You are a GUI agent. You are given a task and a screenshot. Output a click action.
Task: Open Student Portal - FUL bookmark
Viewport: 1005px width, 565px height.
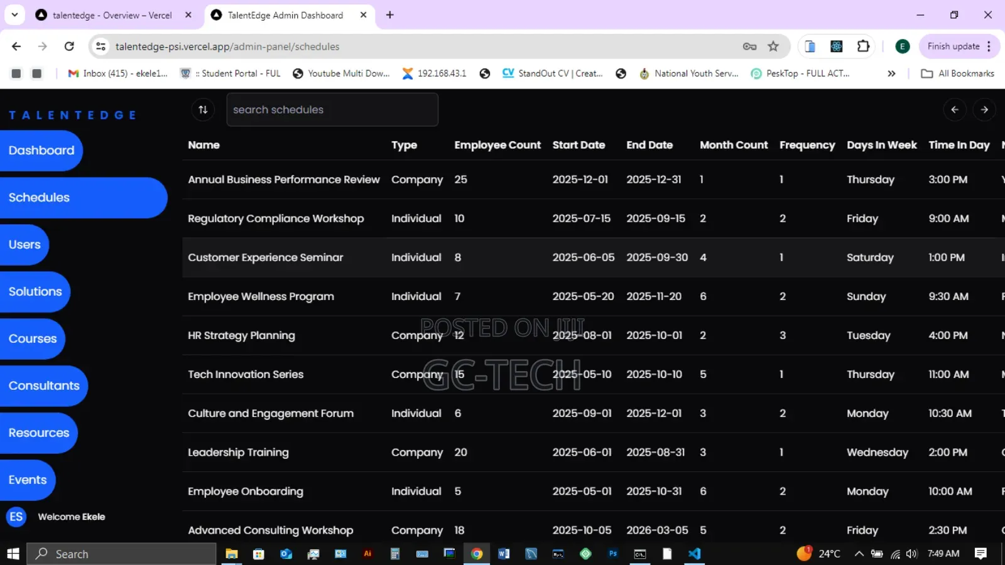231,73
